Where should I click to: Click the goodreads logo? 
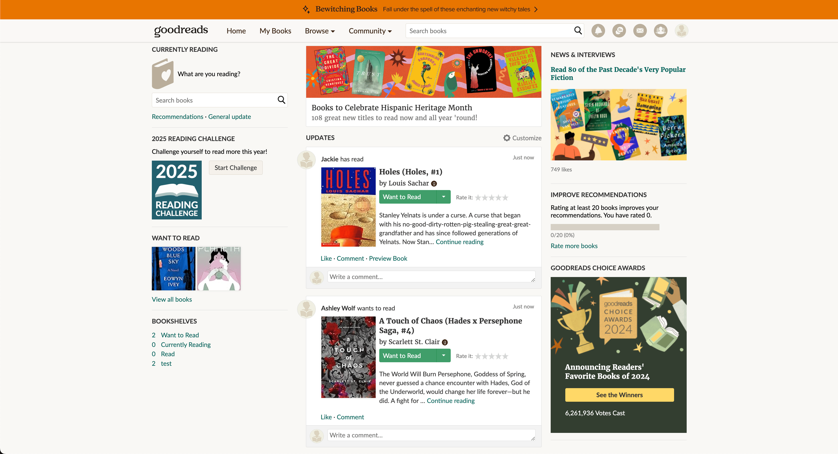coord(181,30)
